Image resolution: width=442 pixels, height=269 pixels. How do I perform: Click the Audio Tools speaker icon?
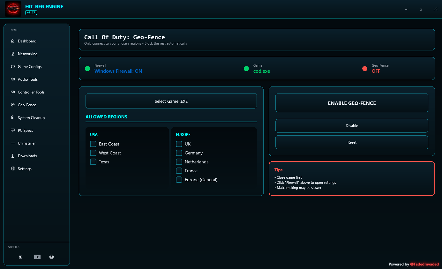(13, 79)
